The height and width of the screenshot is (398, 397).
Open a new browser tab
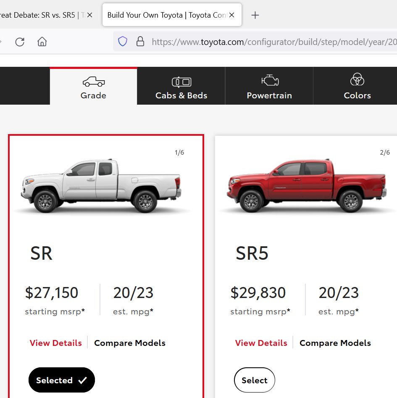click(255, 15)
